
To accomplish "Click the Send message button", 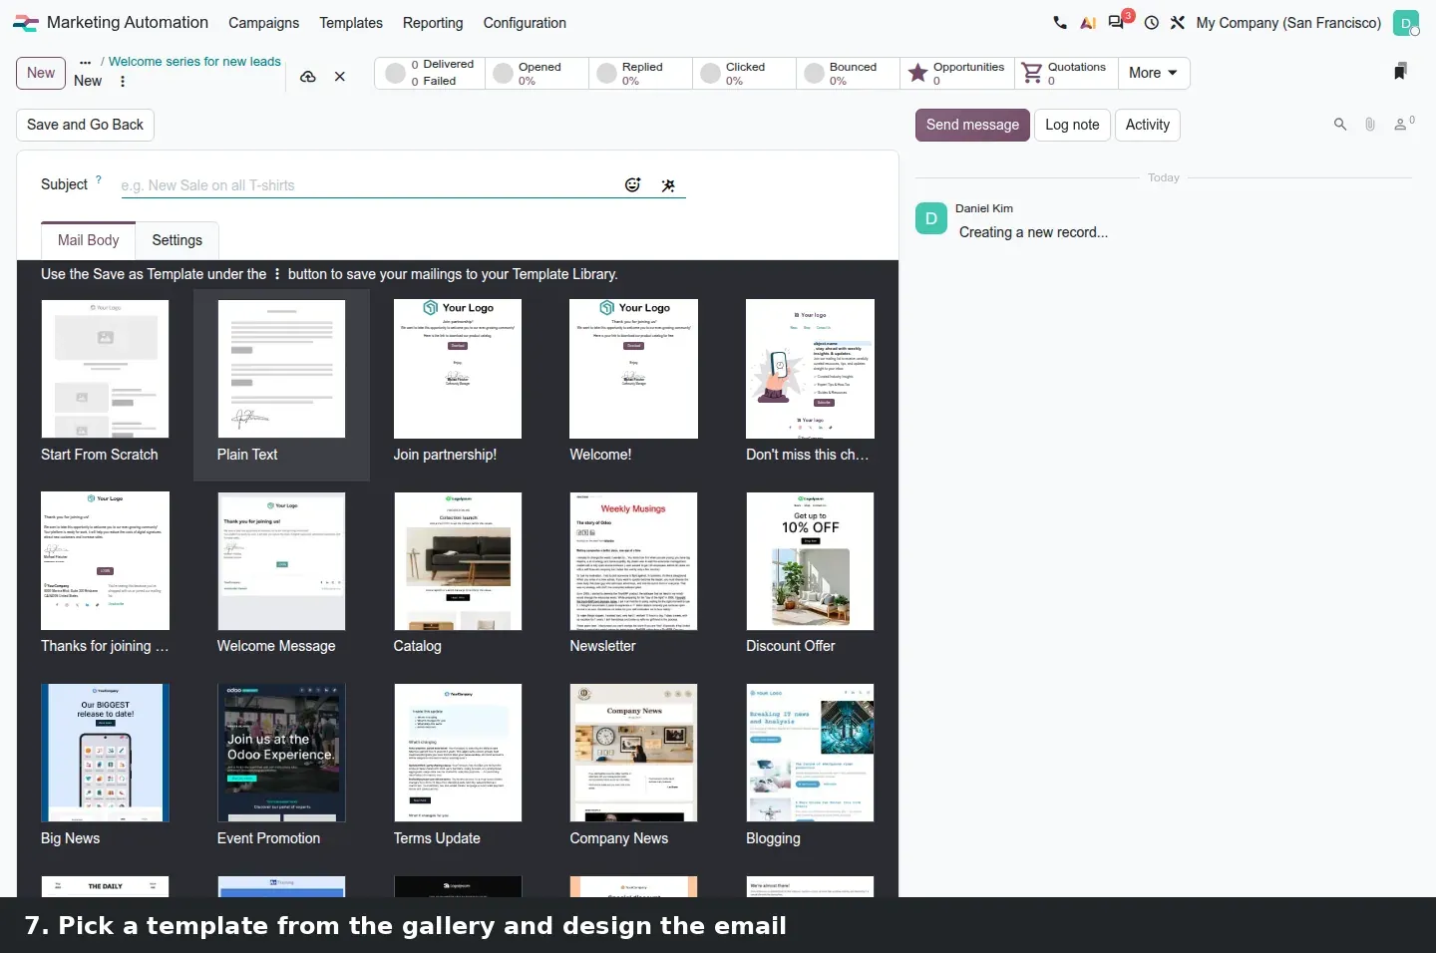I will tap(972, 125).
